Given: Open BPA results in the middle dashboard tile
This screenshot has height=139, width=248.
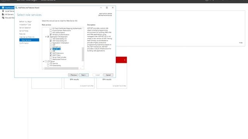Looking at the screenshot, I should click(74, 80).
